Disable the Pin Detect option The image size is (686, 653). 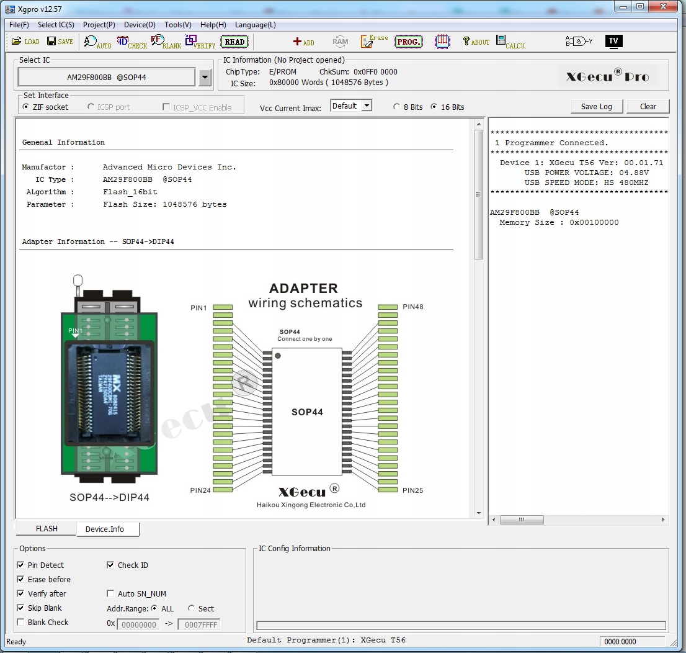click(20, 565)
